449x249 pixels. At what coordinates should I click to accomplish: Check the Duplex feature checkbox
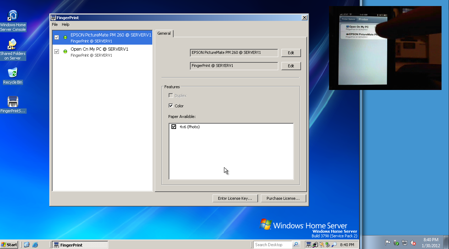pyautogui.click(x=171, y=96)
